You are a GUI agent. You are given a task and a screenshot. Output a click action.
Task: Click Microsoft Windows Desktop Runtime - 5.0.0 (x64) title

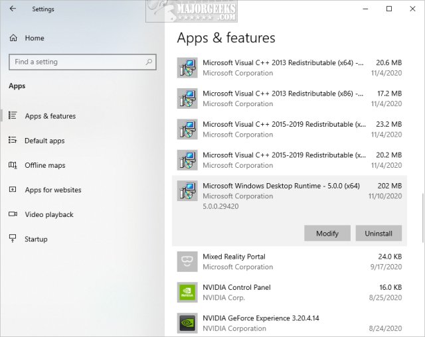pos(282,186)
